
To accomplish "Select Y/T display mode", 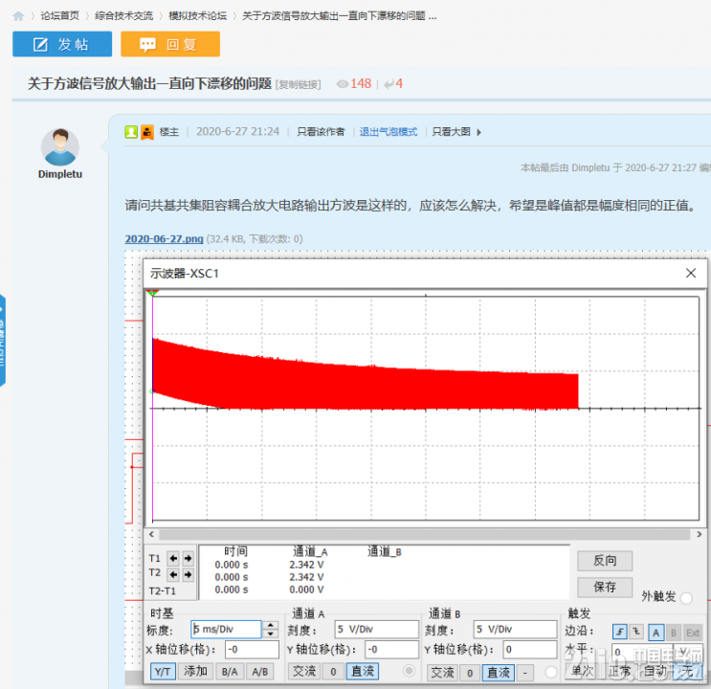I will tap(163, 672).
